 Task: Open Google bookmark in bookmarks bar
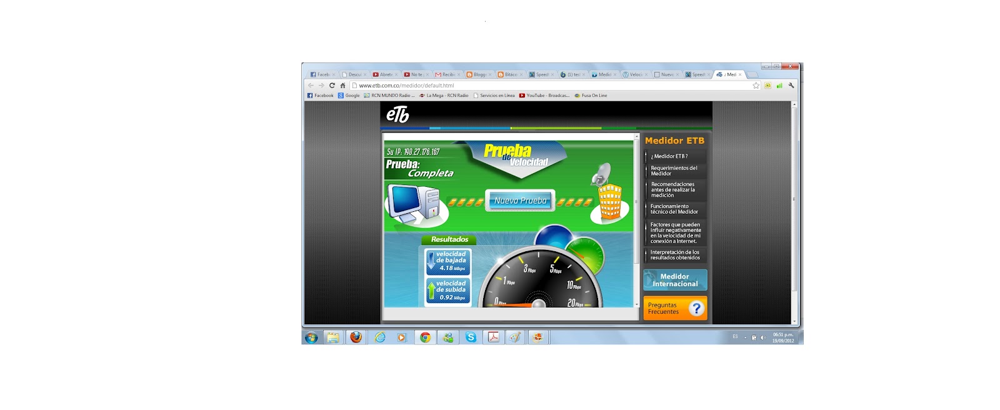pyautogui.click(x=349, y=96)
